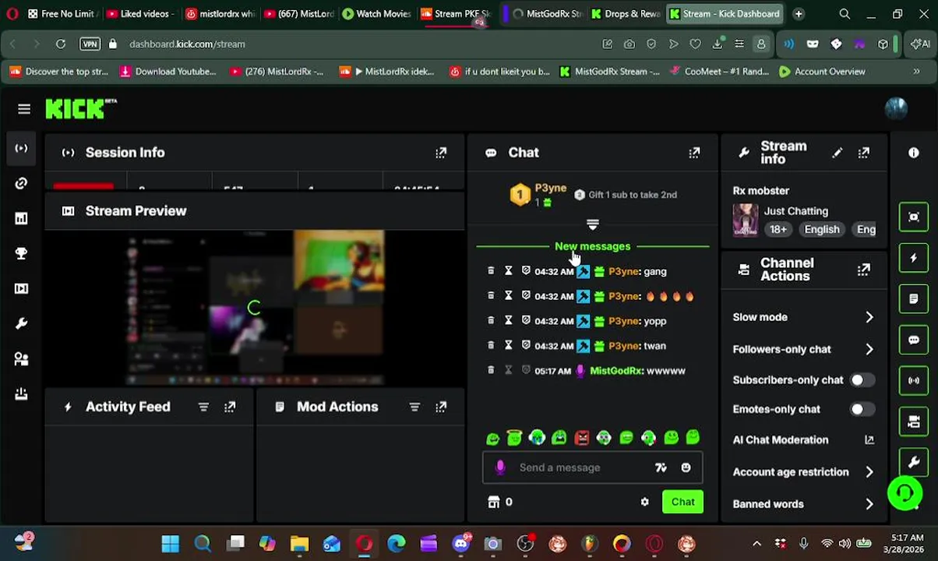
Task: Click the Just Chatting category thumbnail
Action: pyautogui.click(x=745, y=220)
